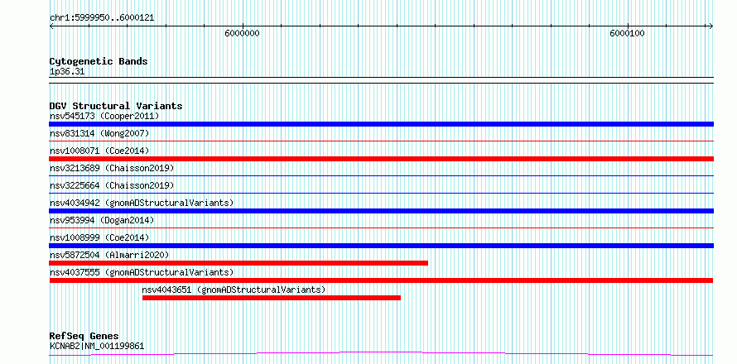Click the red bar of nsv4037555

click(x=381, y=280)
